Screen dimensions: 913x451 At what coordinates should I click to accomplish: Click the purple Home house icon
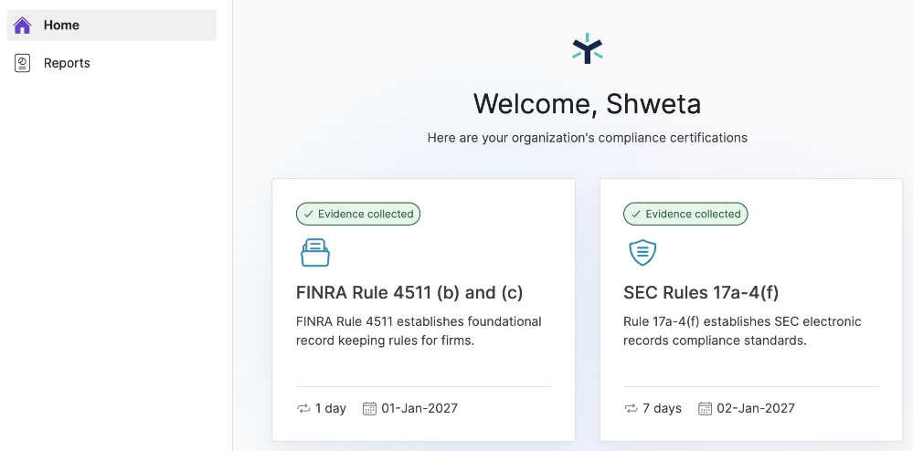pyautogui.click(x=22, y=25)
